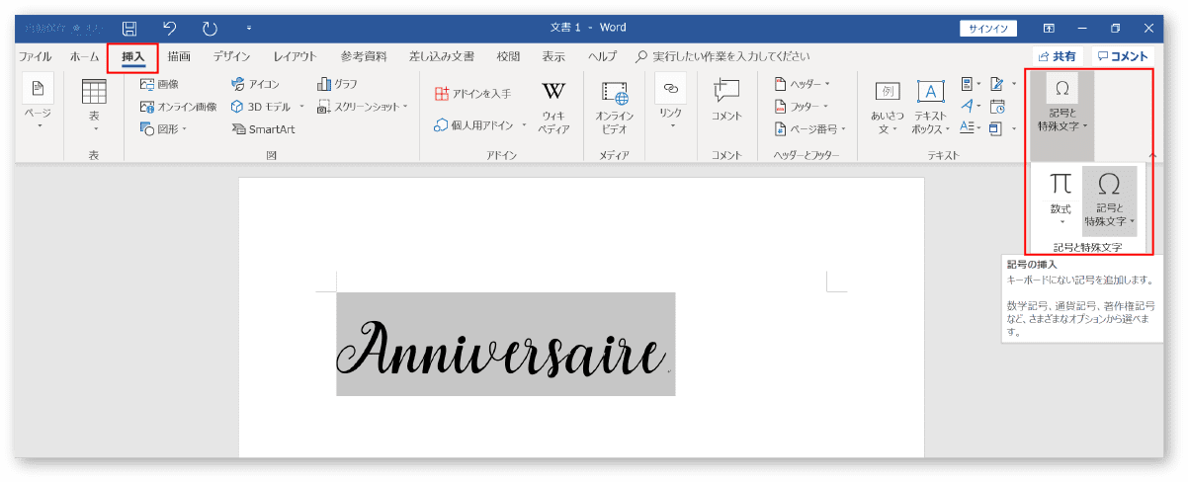This screenshot has width=1188, height=482.
Task: Open the ファイル tab
Action: coord(36,56)
